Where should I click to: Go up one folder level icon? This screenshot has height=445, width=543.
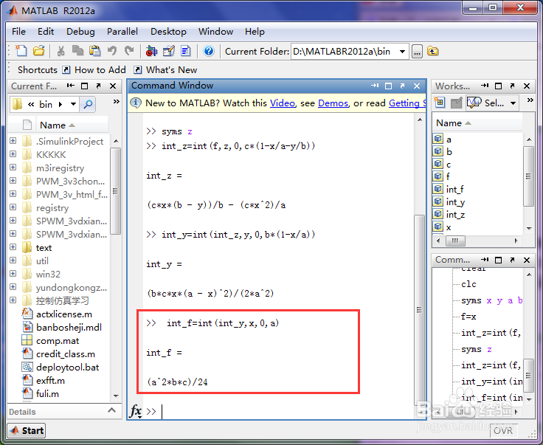pyautogui.click(x=433, y=51)
